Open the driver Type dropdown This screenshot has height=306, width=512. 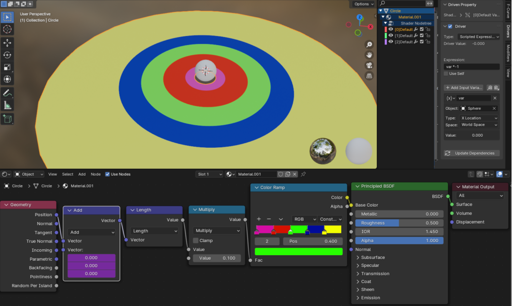coord(479,37)
